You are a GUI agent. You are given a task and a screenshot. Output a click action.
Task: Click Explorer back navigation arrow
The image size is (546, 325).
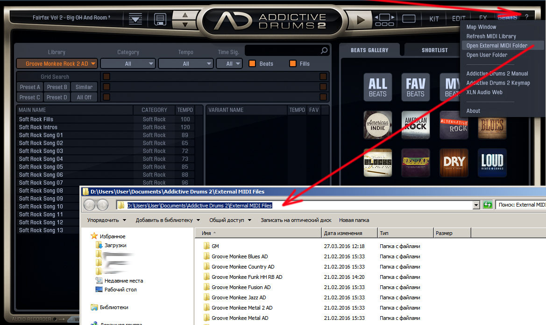(90, 205)
